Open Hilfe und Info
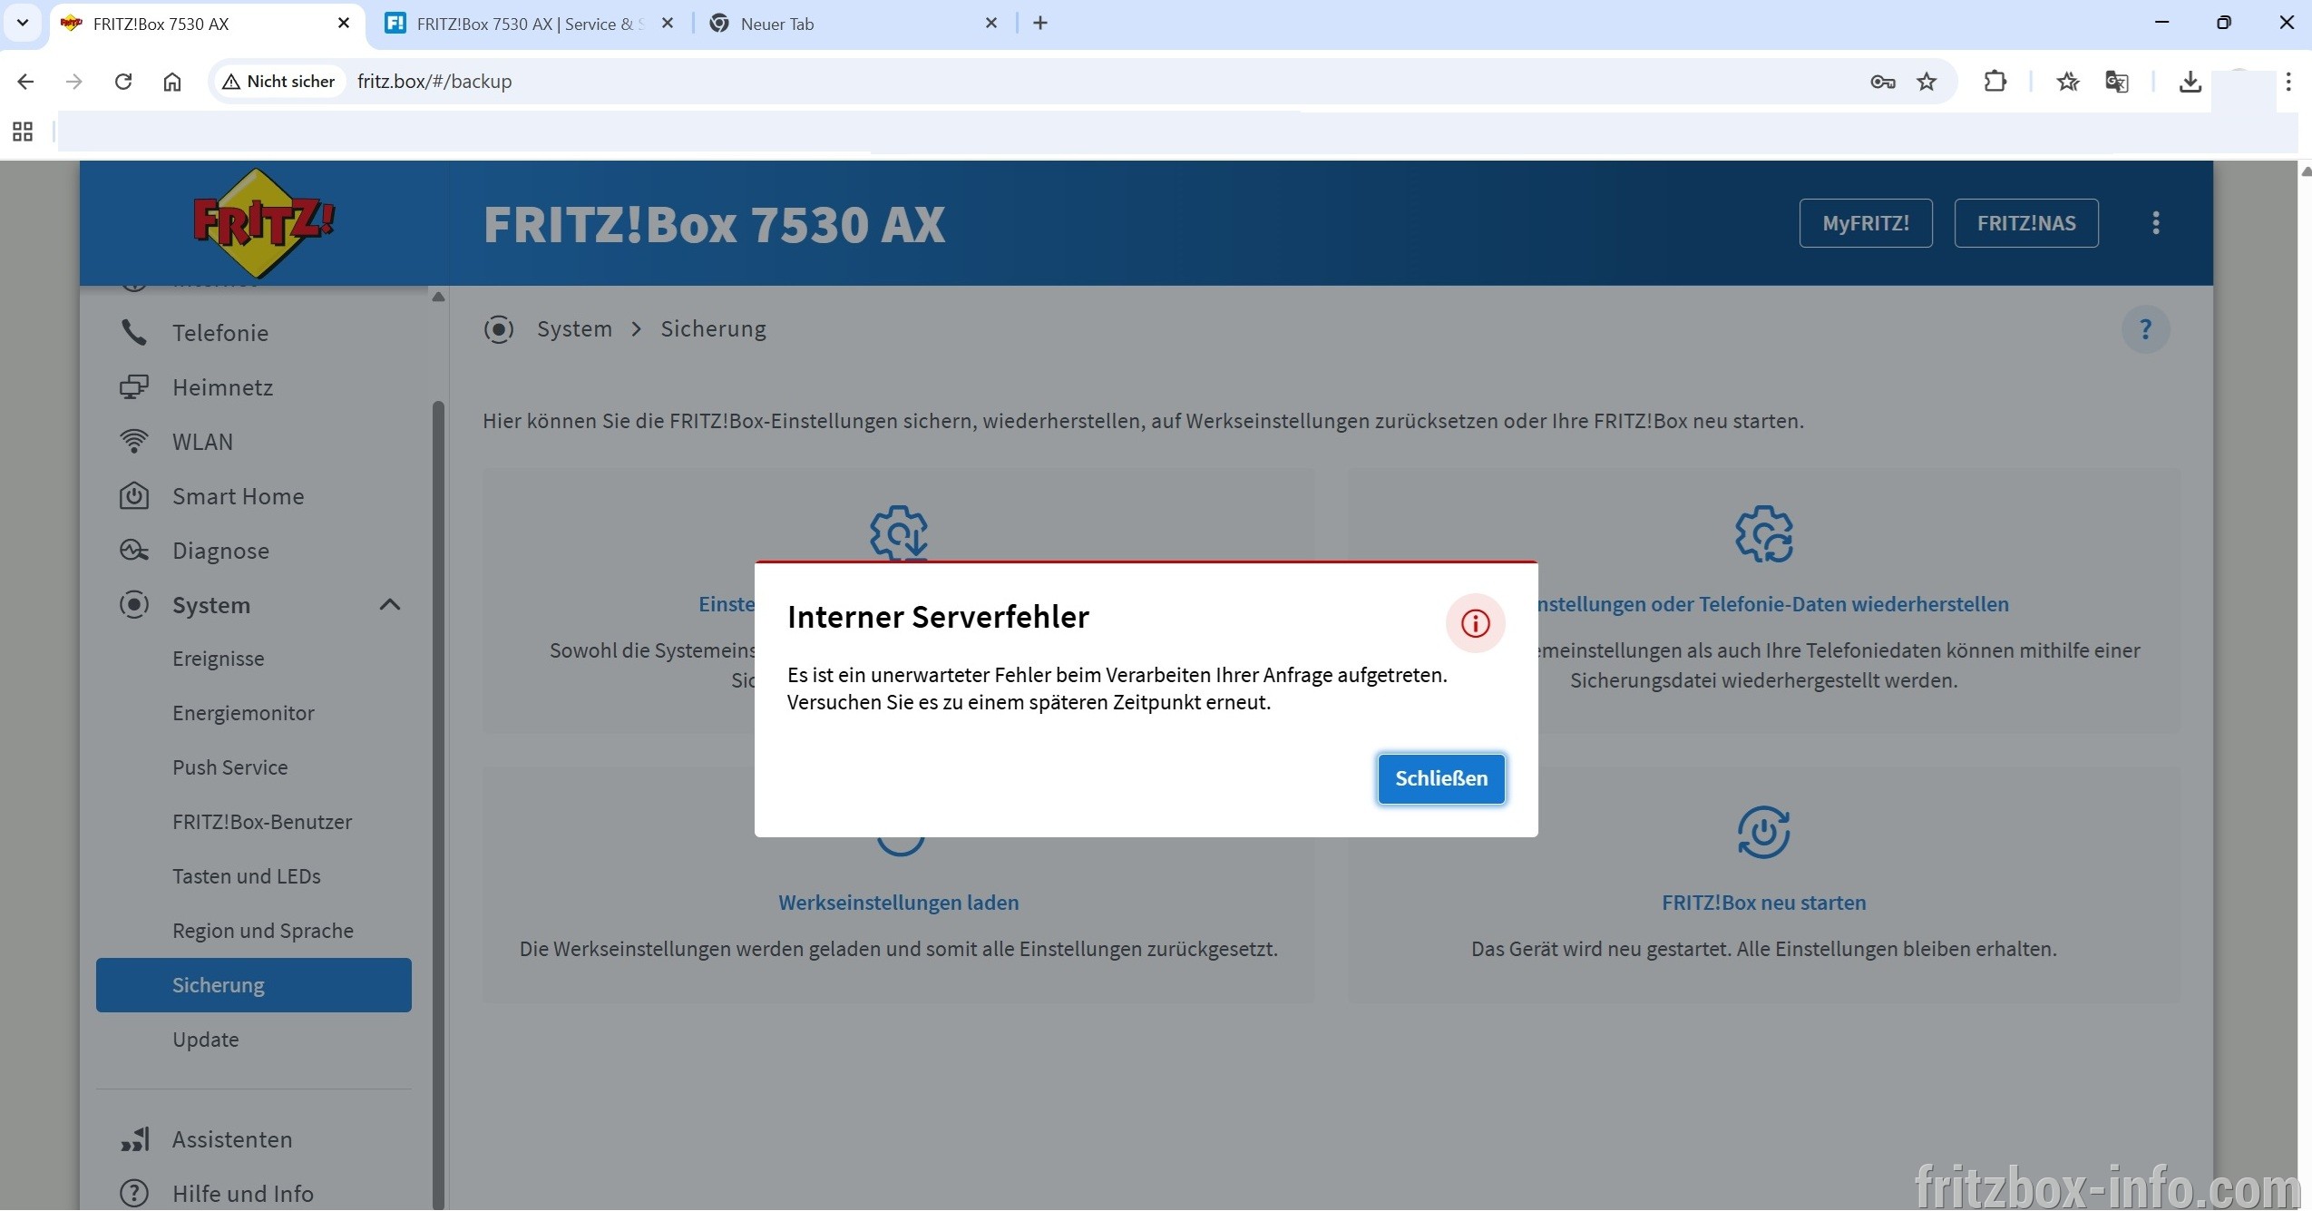 [243, 1194]
